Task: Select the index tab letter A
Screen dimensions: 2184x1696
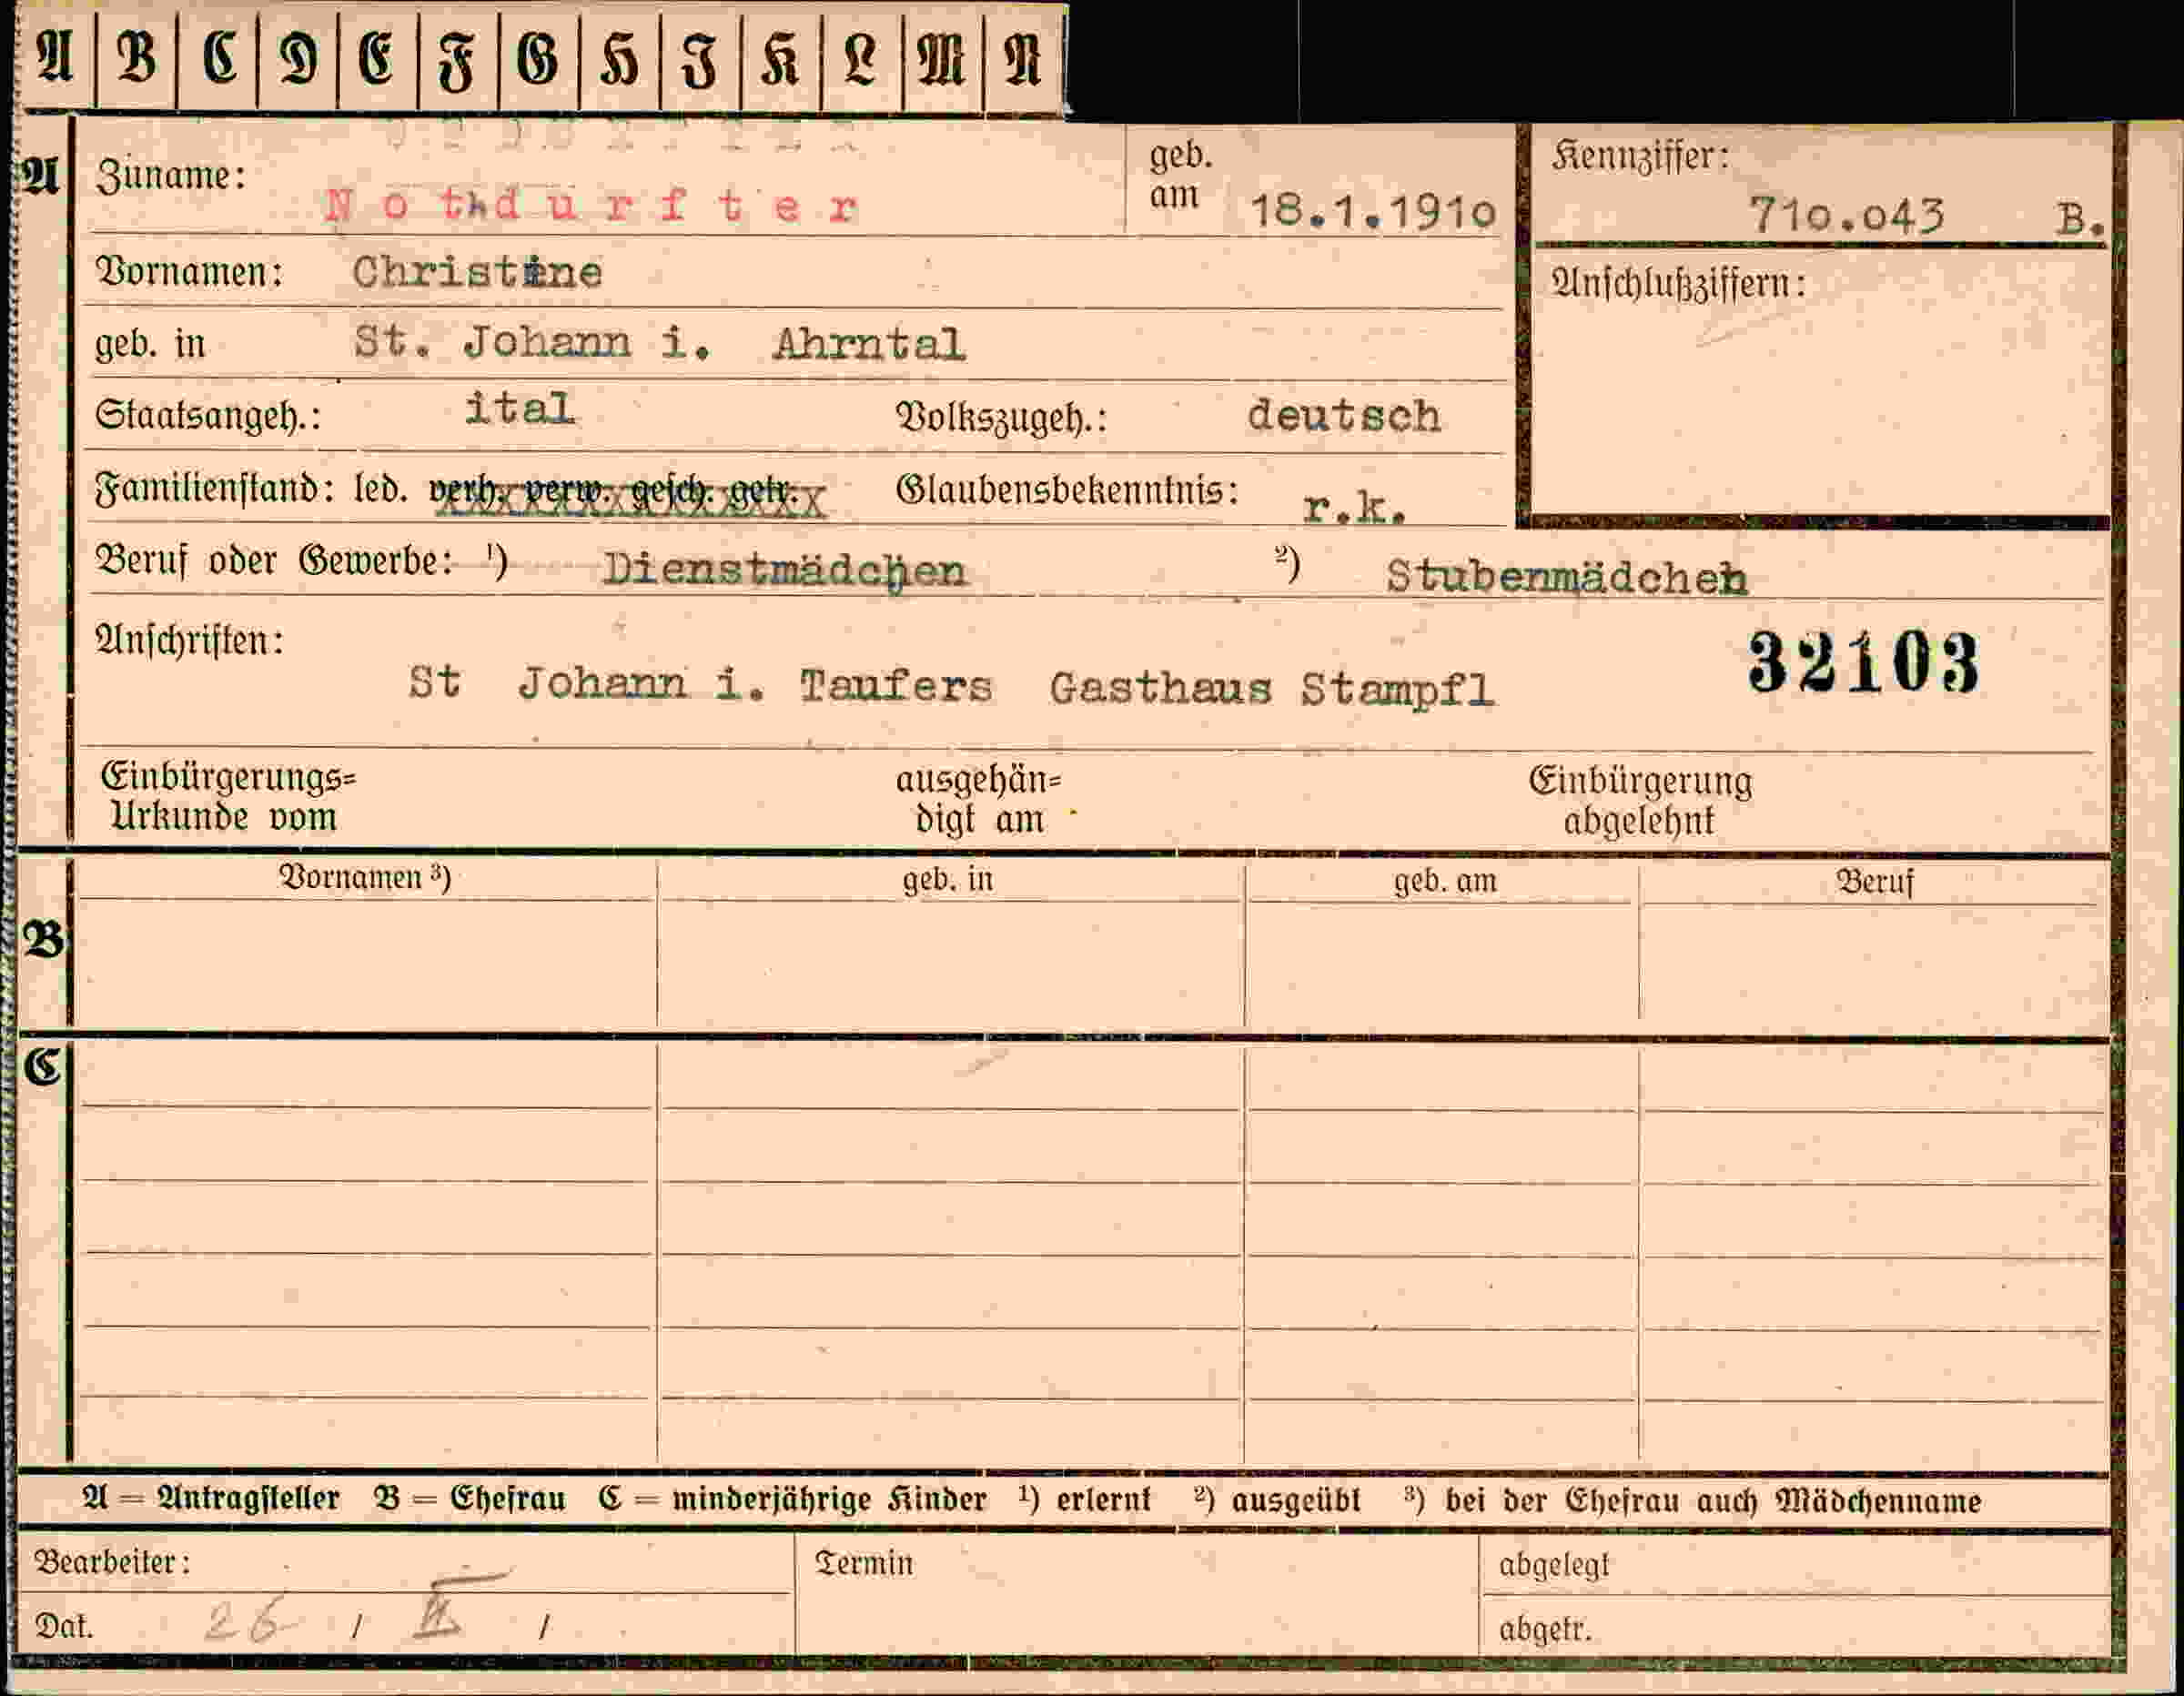Action: (x=55, y=58)
